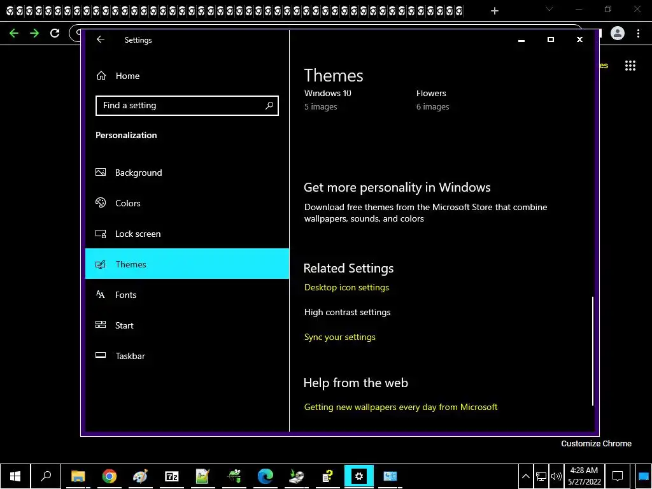Open volume control tray icon
The image size is (652, 489).
[556, 476]
